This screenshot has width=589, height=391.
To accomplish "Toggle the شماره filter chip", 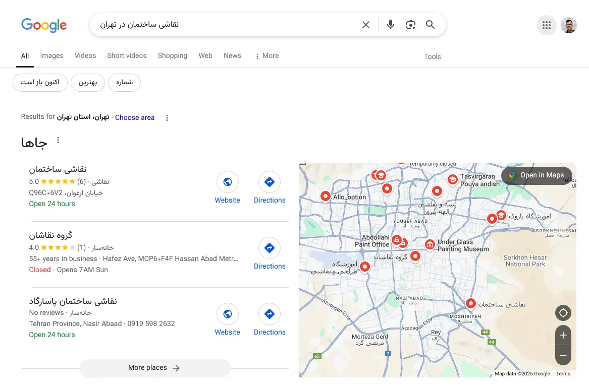I will pos(124,83).
